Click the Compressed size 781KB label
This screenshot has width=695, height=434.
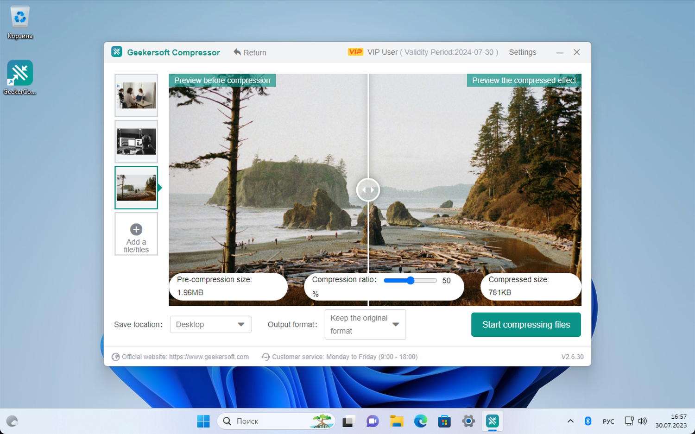[531, 286]
